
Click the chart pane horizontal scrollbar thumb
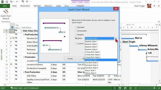(x=134, y=85)
